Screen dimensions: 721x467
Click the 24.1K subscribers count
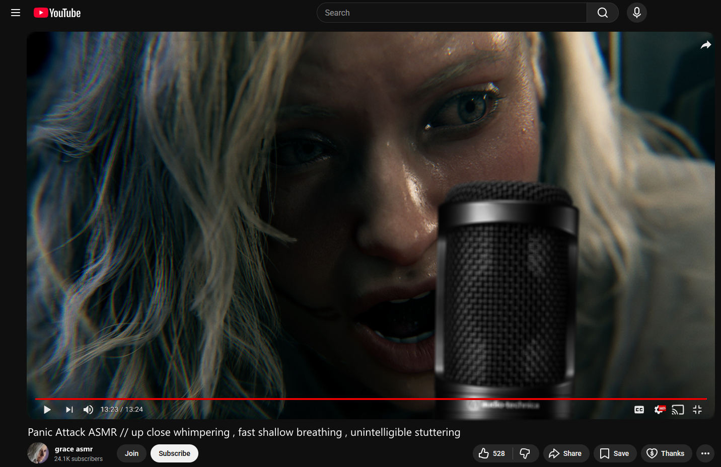pyautogui.click(x=79, y=459)
